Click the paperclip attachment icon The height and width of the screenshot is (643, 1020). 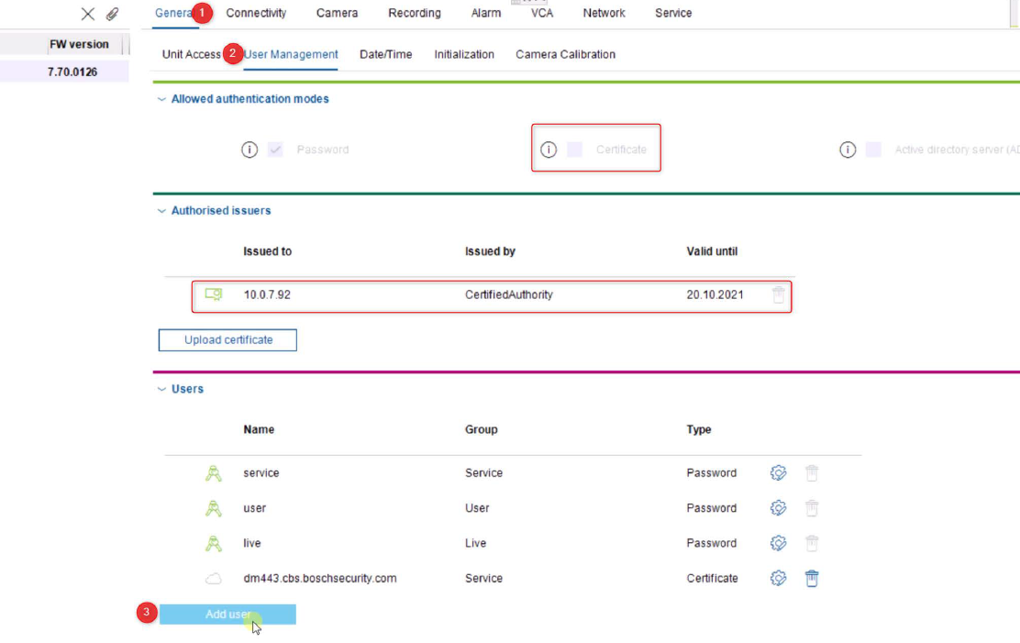click(x=112, y=14)
